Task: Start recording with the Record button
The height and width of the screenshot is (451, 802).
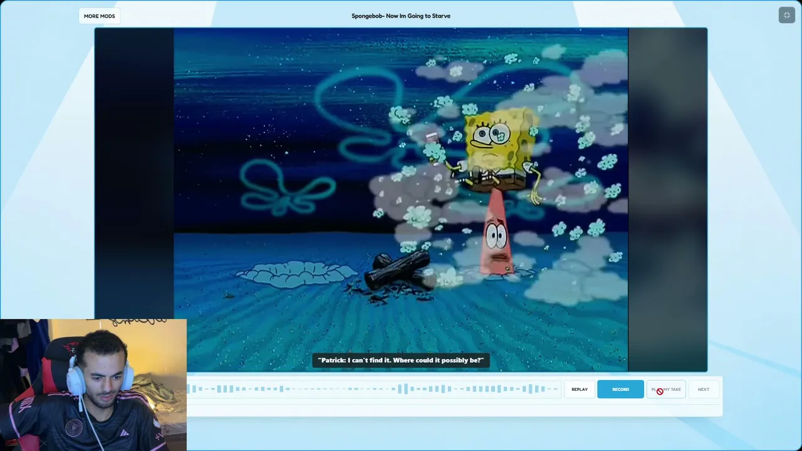Action: point(620,389)
